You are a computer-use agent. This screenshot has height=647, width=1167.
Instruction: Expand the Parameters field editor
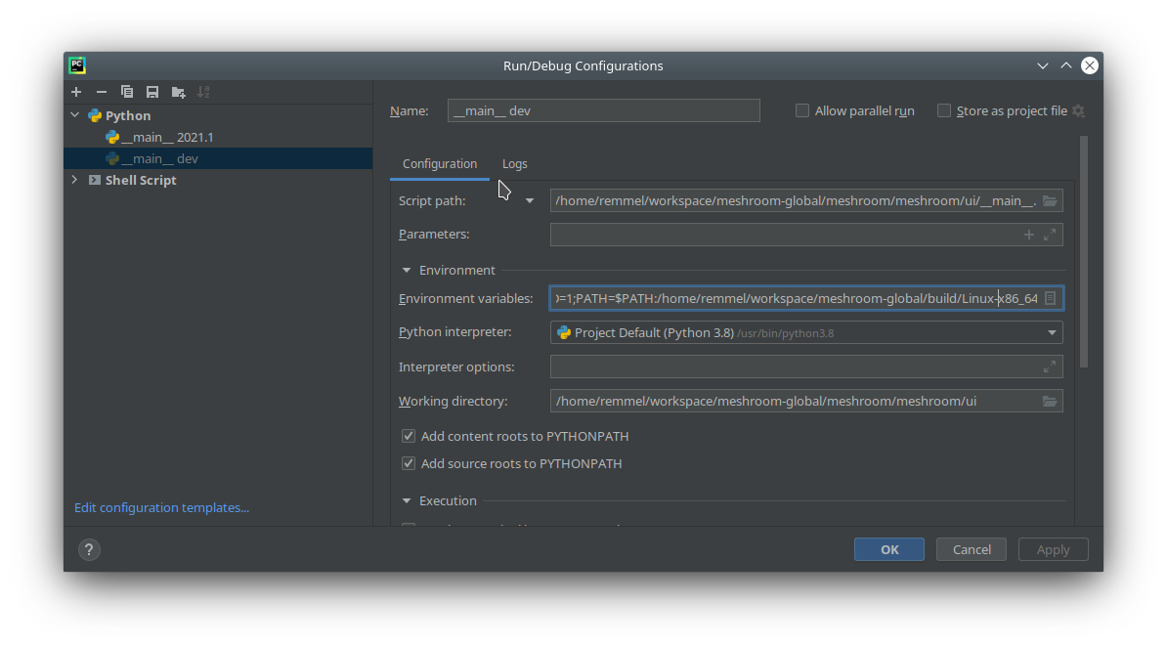click(x=1050, y=235)
